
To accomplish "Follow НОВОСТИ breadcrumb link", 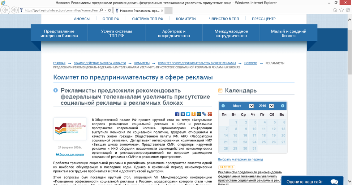I will click(251, 63).
